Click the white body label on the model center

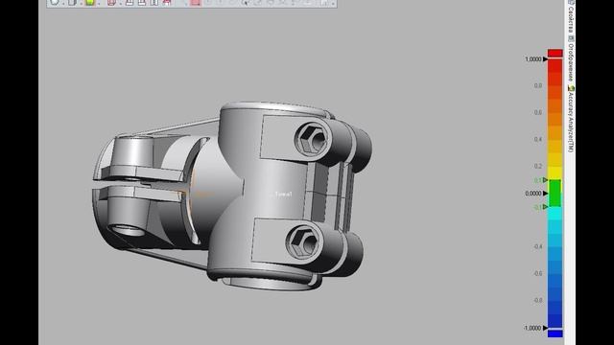pos(282,195)
